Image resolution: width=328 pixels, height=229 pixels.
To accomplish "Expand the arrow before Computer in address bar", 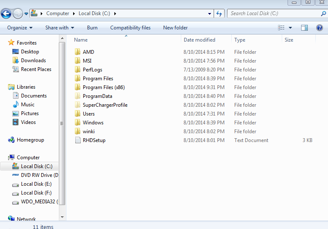I will 42,13.
